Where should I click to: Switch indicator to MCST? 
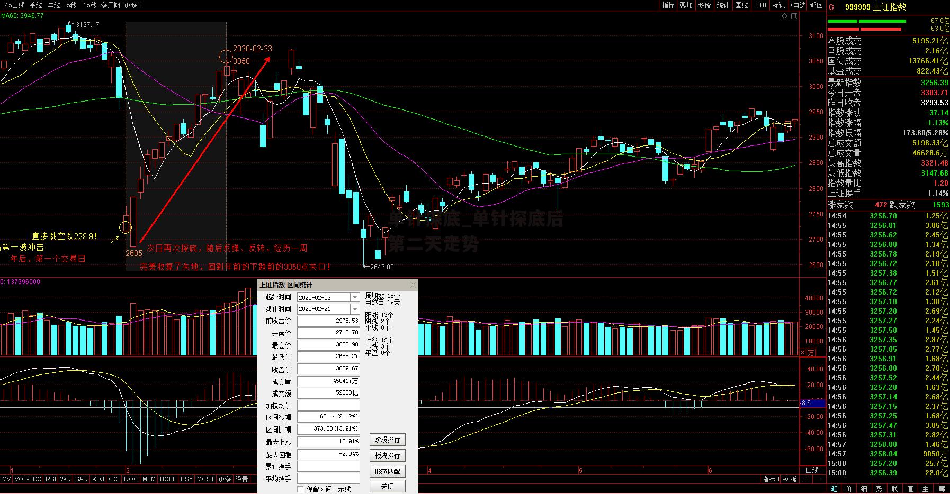pos(205,479)
